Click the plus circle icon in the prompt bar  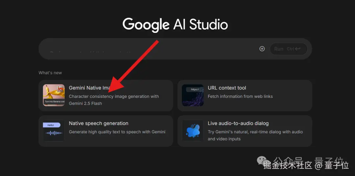262,49
